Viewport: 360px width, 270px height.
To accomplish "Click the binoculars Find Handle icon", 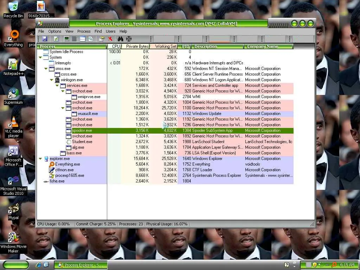I will pyautogui.click(x=120, y=39).
